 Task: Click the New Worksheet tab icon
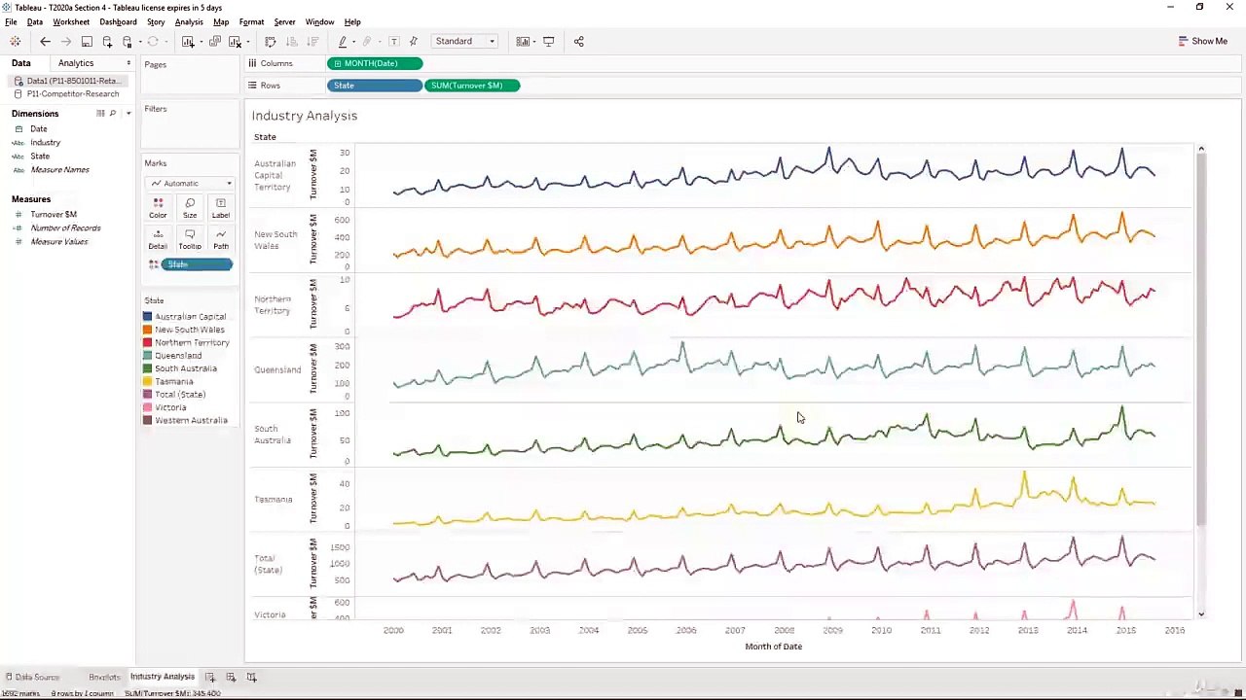pyautogui.click(x=209, y=677)
